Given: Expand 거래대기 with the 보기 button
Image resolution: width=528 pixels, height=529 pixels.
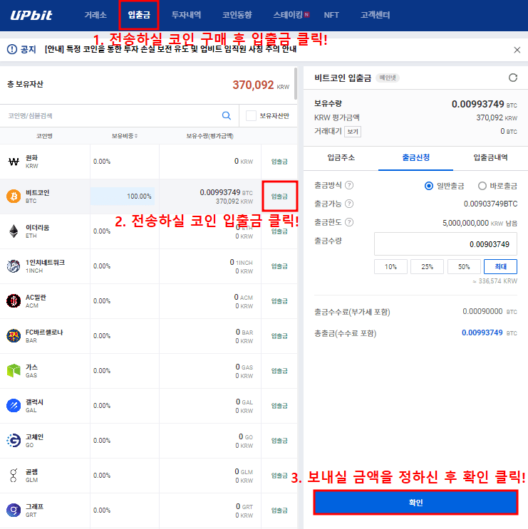Looking at the screenshot, I should coord(353,131).
